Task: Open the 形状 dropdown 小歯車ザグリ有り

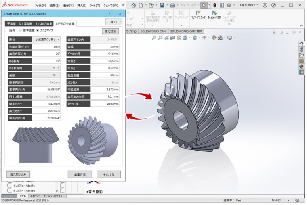Action: point(46,39)
